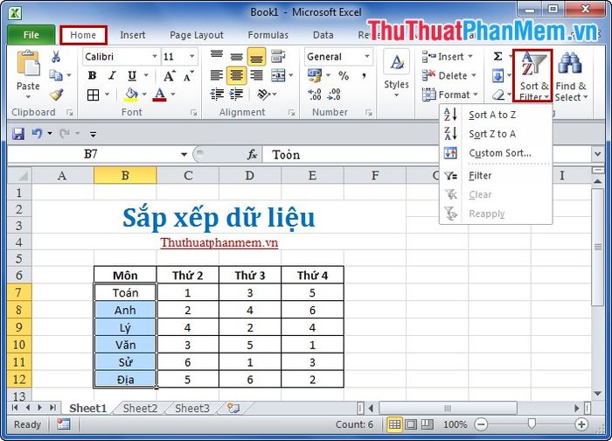The height and width of the screenshot is (441, 612).
Task: Click the Copy icon
Action: point(56,75)
